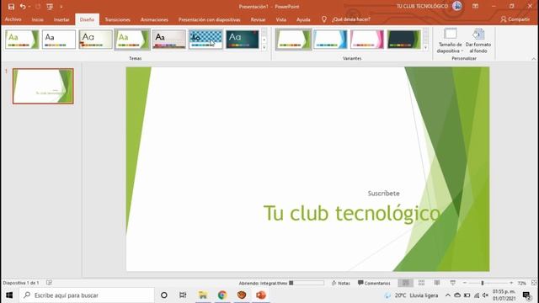Click the Redo icon in the title bar

(38, 7)
